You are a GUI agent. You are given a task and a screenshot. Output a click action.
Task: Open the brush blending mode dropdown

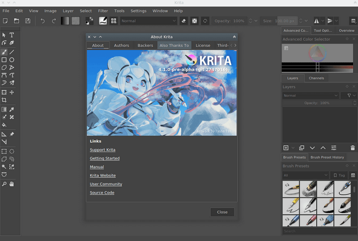click(x=149, y=21)
